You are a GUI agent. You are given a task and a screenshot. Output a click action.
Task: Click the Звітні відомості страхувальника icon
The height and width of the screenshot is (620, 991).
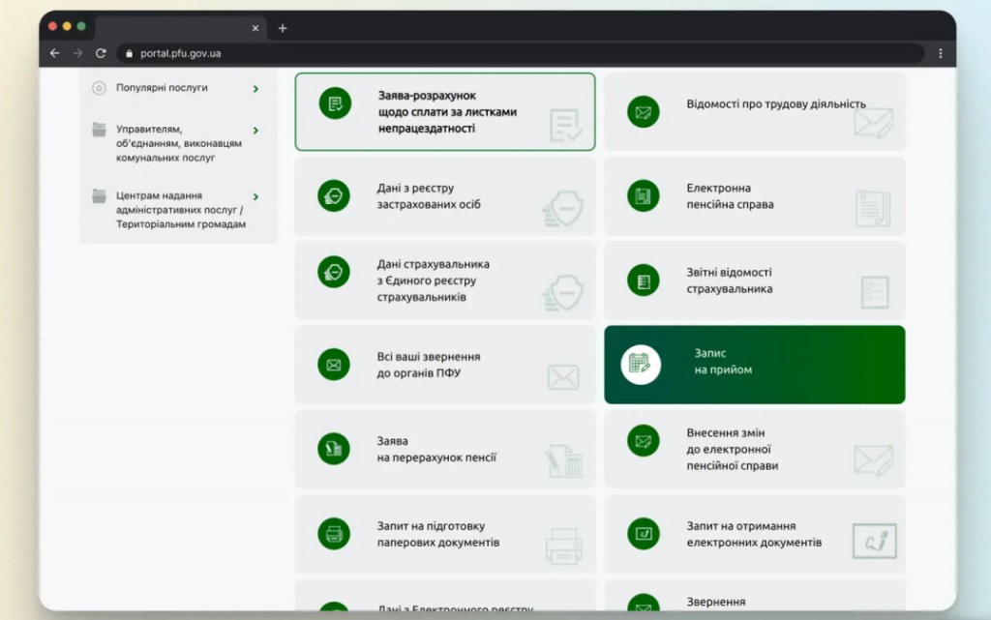point(643,280)
